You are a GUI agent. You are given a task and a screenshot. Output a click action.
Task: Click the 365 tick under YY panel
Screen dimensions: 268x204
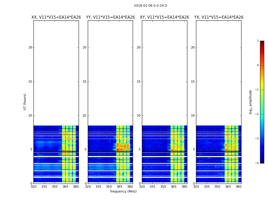click(x=119, y=187)
